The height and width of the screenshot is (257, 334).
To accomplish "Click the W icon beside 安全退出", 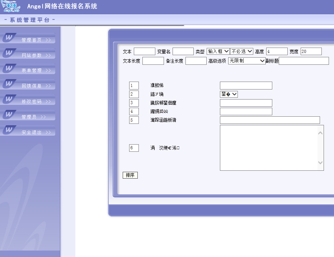I will pyautogui.click(x=9, y=130).
